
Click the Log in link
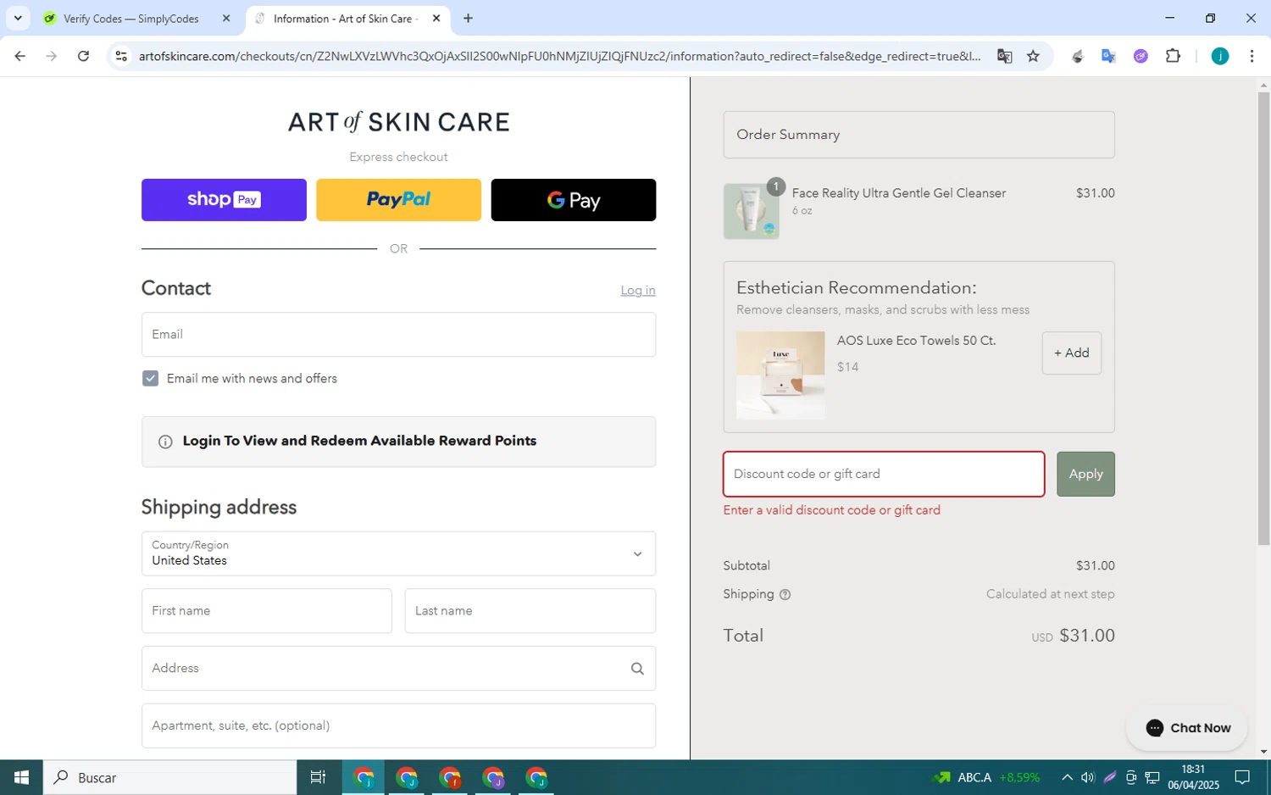pyautogui.click(x=638, y=290)
